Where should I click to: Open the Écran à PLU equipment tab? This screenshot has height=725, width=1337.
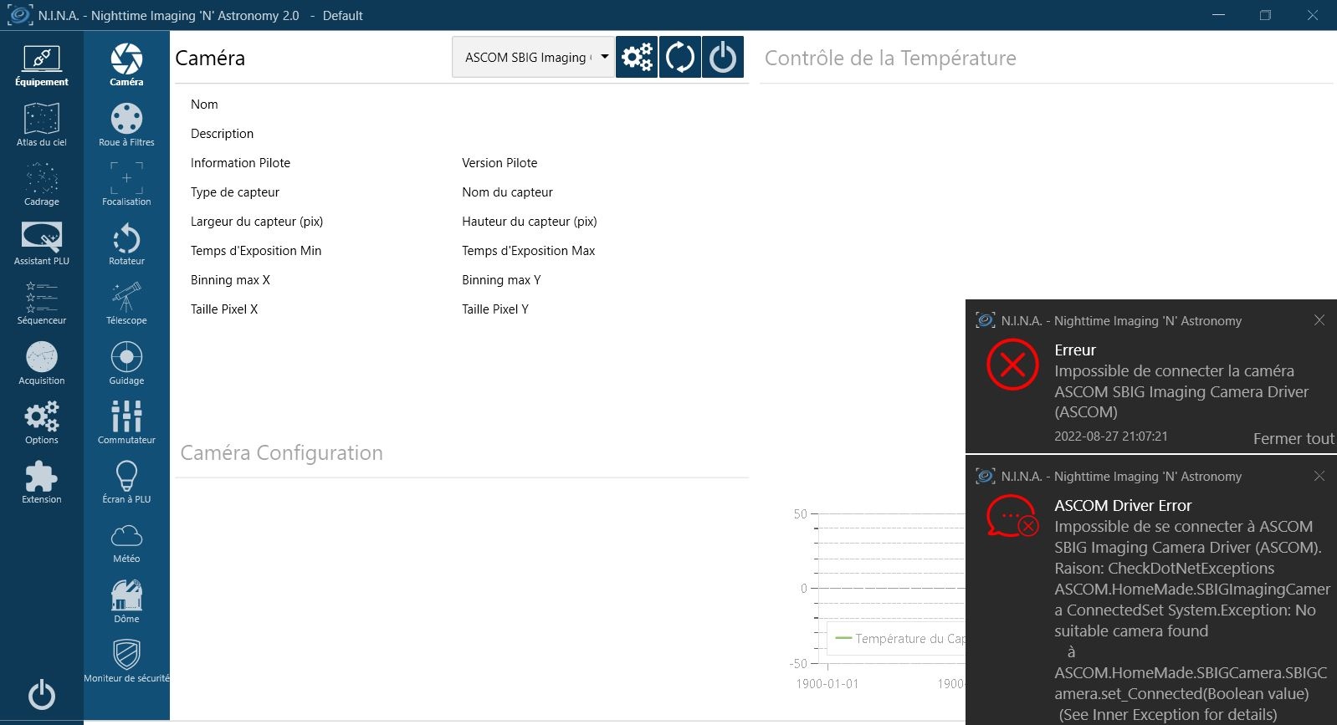coord(126,482)
